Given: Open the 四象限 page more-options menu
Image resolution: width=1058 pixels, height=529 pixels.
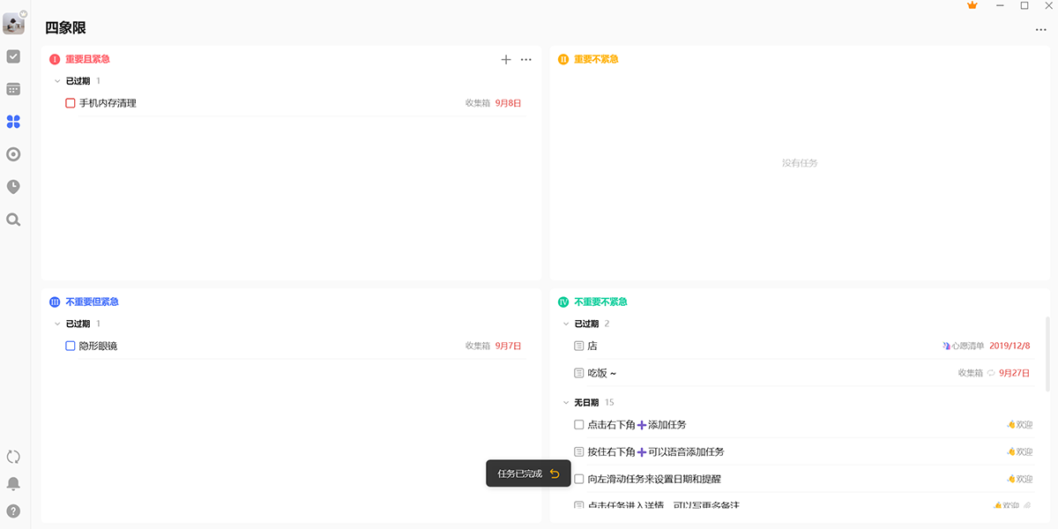Looking at the screenshot, I should pyautogui.click(x=1041, y=30).
